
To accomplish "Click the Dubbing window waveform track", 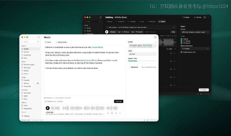I will coord(168,42).
